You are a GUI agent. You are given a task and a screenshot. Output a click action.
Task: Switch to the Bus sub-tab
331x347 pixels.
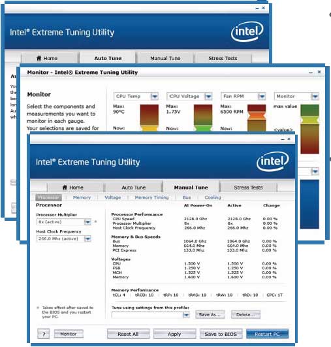point(187,197)
